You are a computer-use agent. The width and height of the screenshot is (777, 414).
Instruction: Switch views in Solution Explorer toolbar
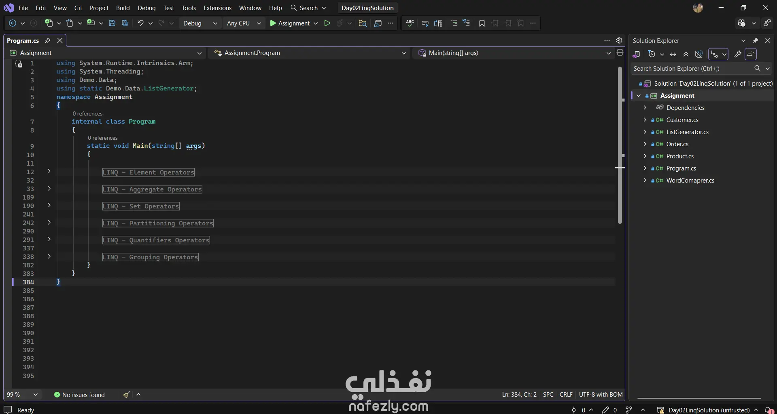click(636, 54)
